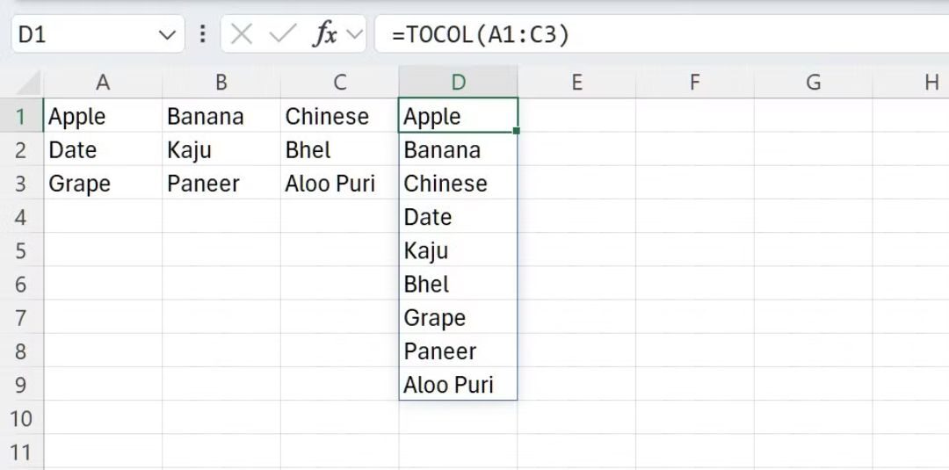Image resolution: width=949 pixels, height=470 pixels.
Task: Click the Enter checkmark icon in formula bar
Action: 282,34
